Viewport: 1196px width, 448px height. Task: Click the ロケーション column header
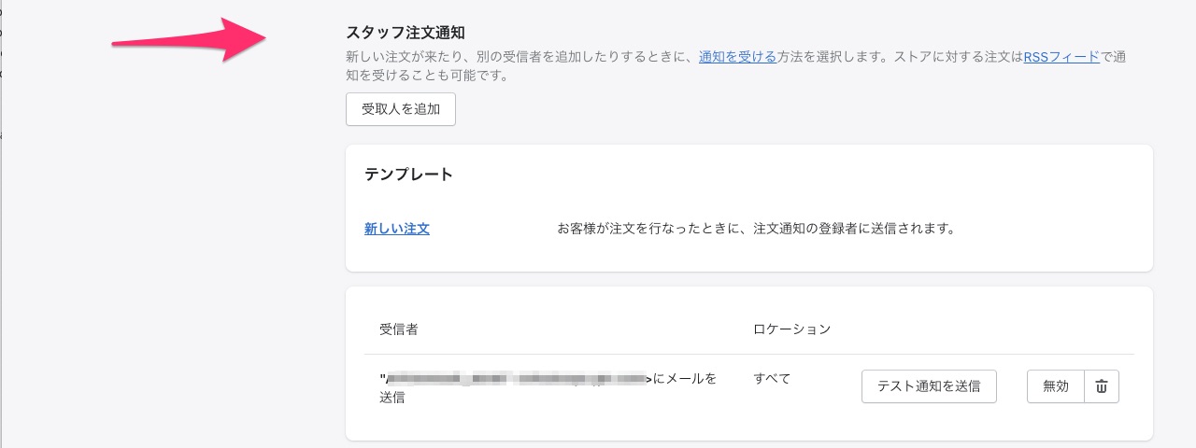(x=791, y=329)
